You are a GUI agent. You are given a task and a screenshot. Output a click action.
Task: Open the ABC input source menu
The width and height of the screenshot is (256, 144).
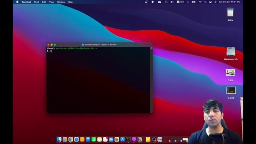click(180, 2)
